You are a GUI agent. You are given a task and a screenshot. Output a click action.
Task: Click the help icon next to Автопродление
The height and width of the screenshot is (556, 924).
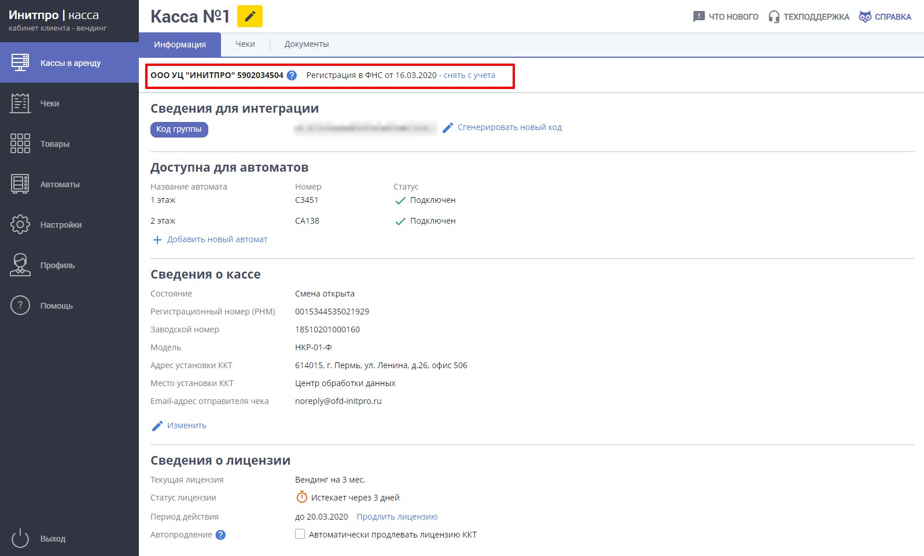220,535
